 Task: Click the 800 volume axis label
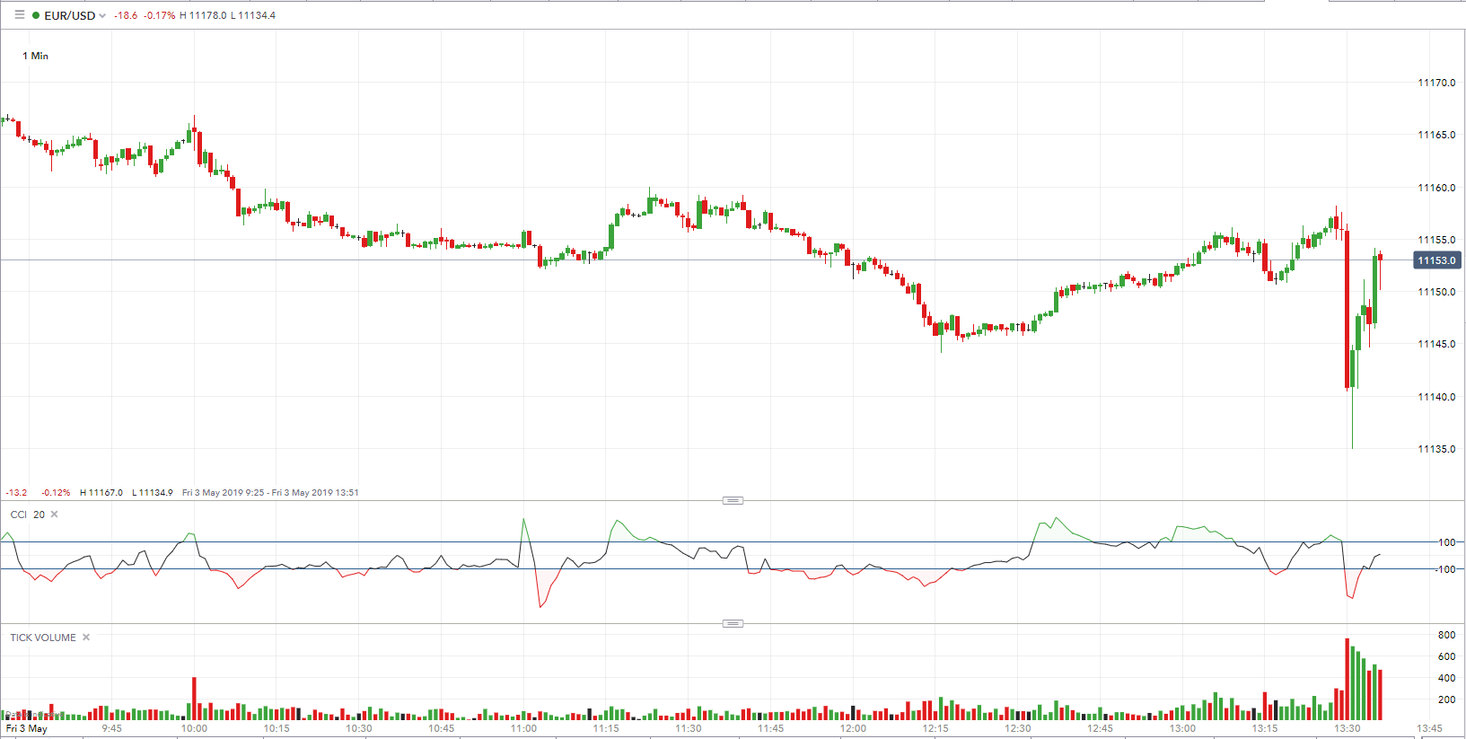coord(1446,635)
